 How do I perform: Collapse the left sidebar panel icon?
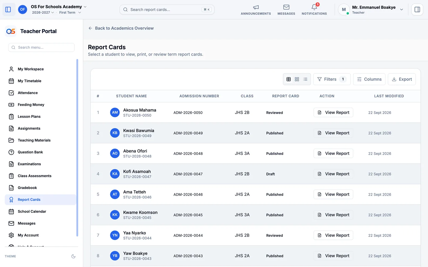(x=8, y=10)
